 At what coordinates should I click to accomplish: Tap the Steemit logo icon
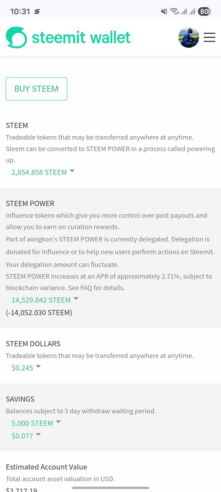(16, 37)
